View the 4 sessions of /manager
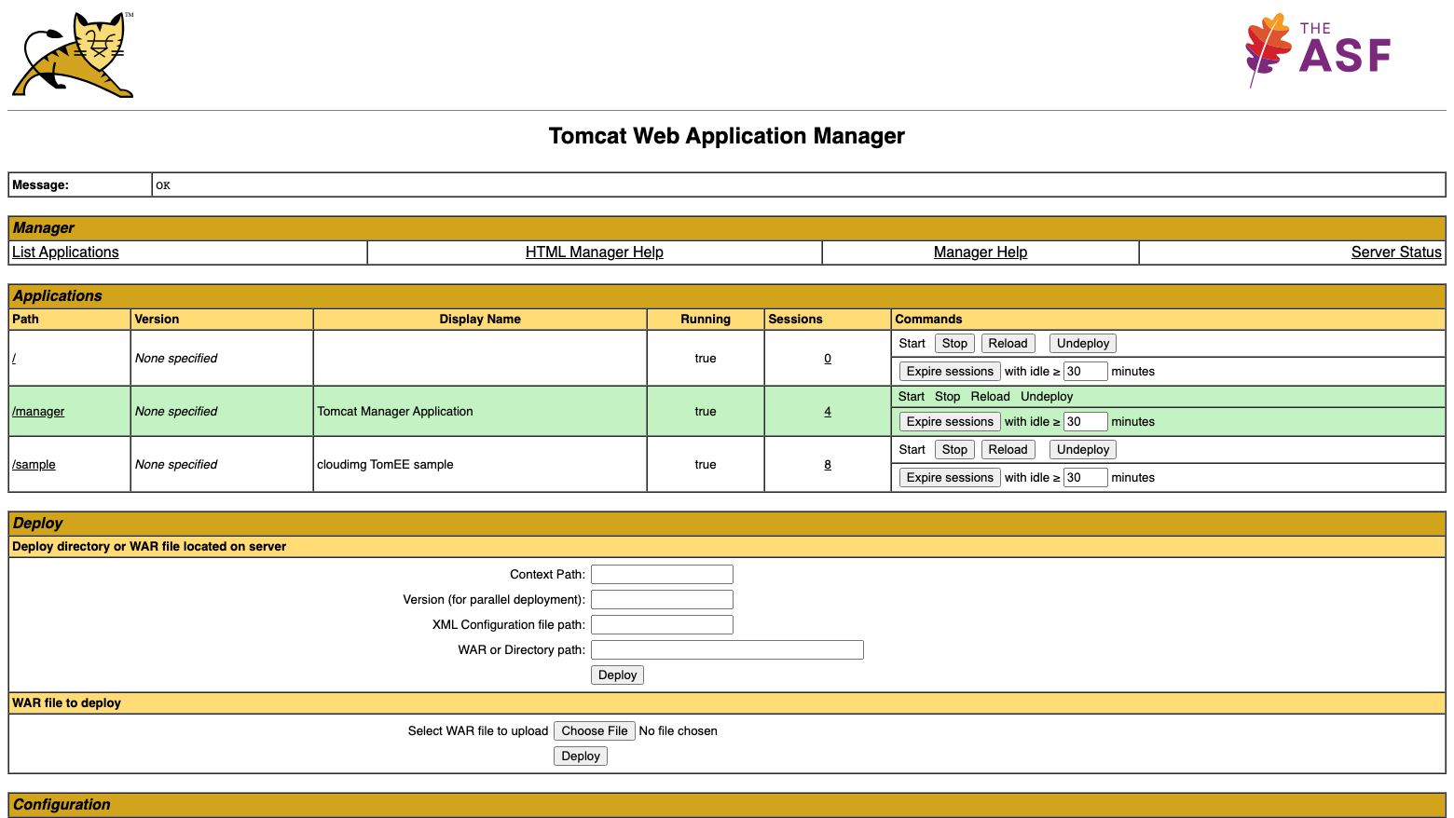The width and height of the screenshot is (1454, 818). (828, 412)
